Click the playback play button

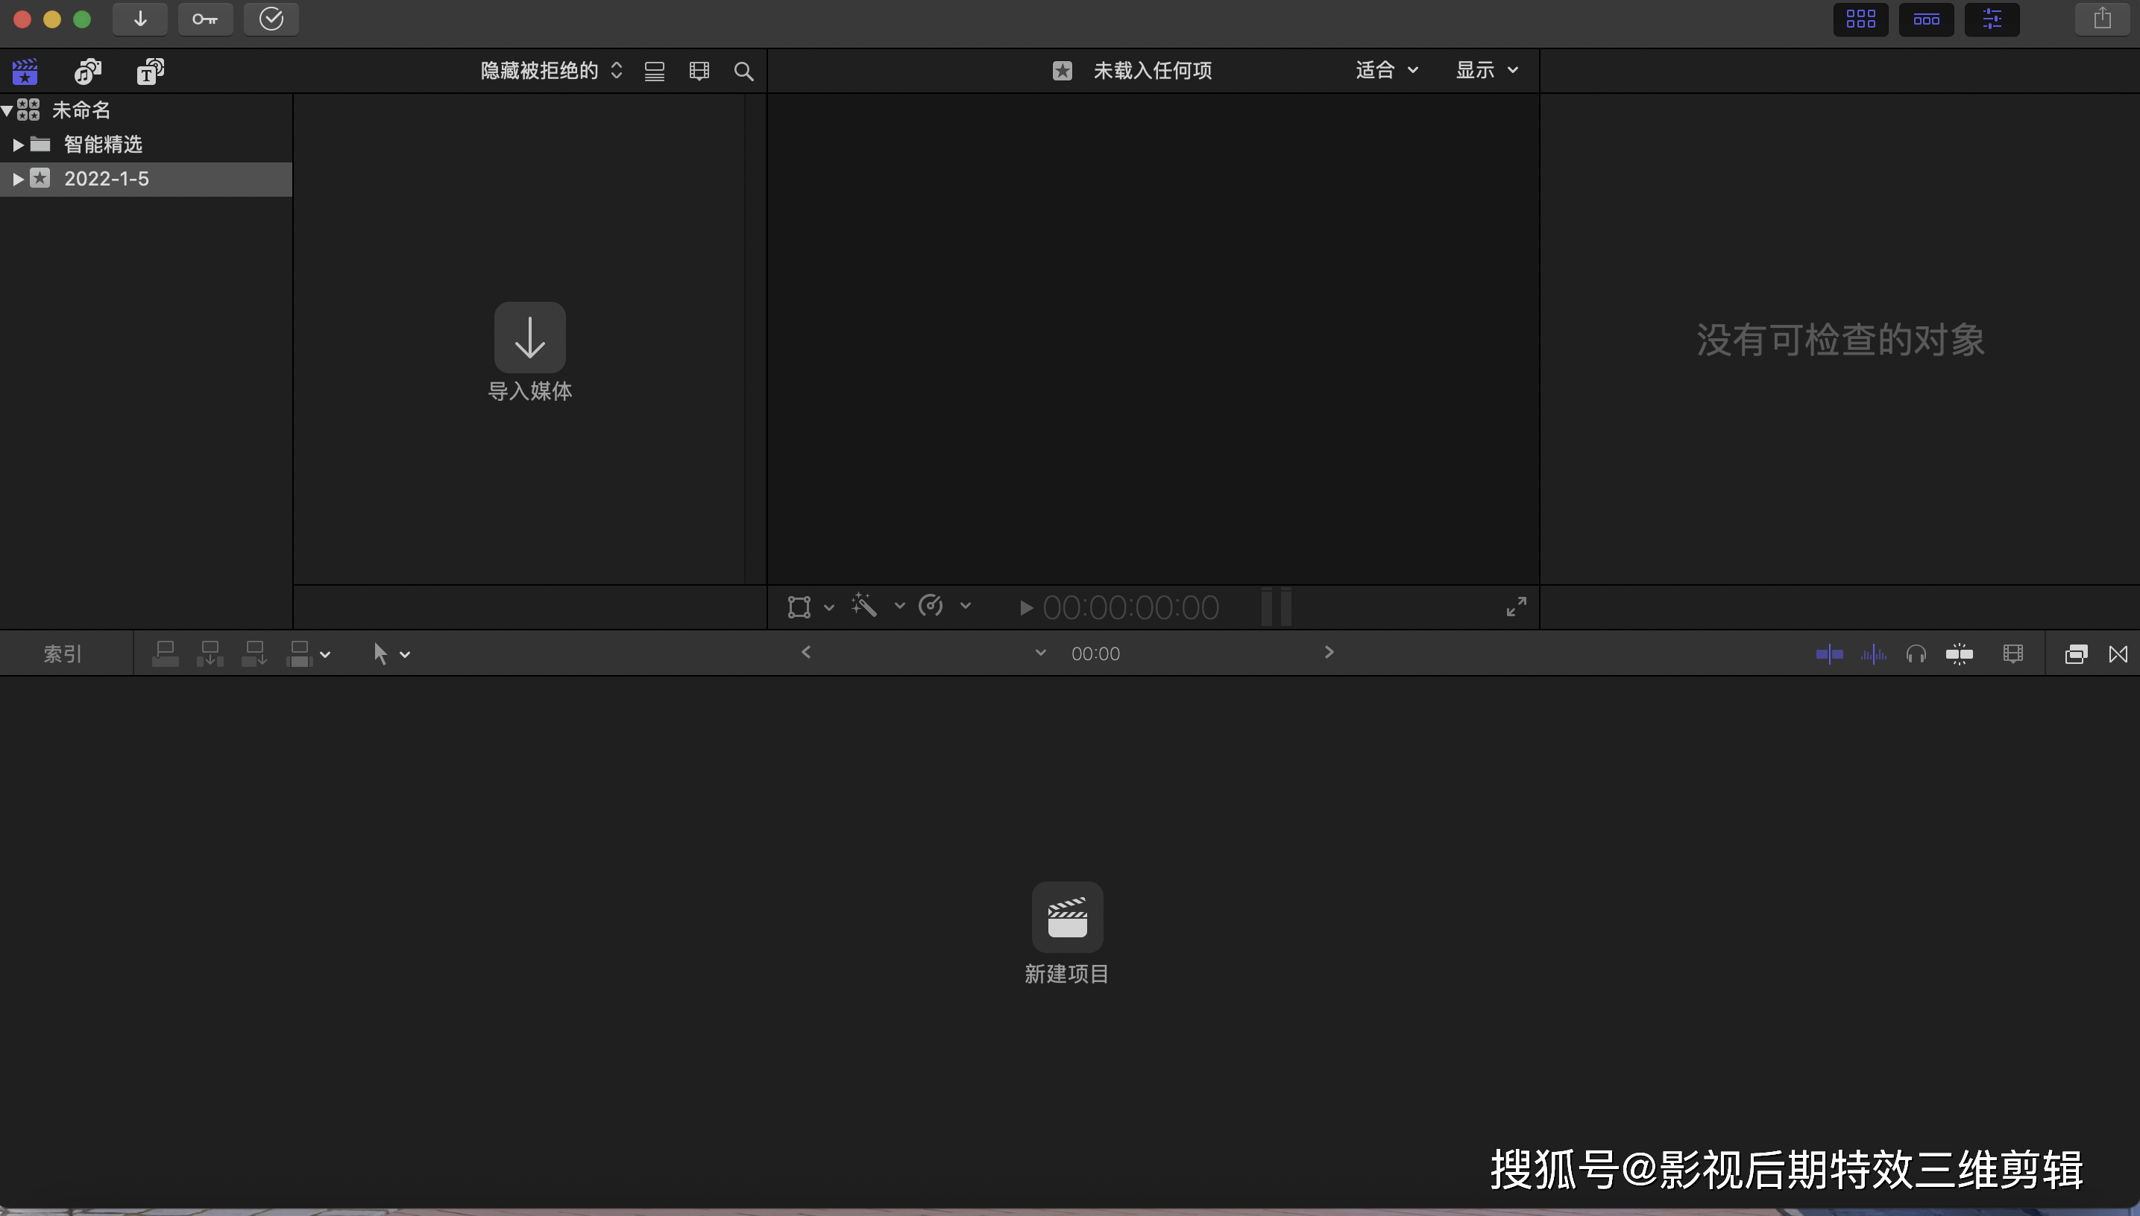coord(1025,607)
